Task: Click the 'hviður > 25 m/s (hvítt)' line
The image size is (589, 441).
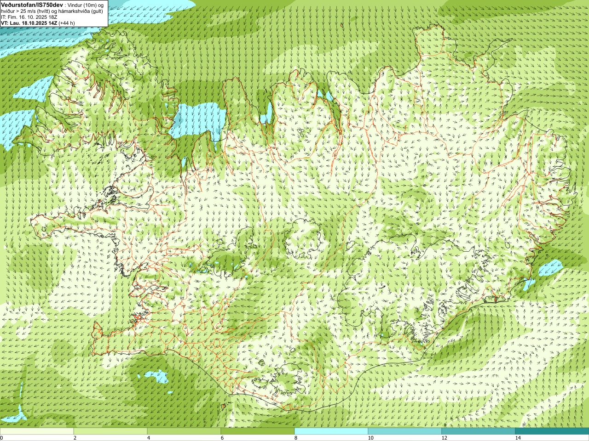Action: [26, 11]
